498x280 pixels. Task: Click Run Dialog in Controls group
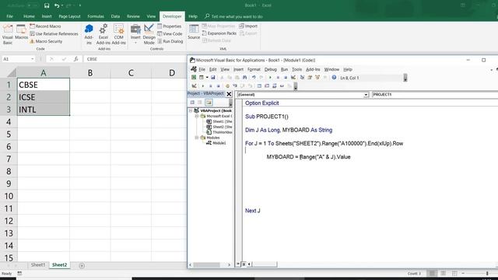tap(170, 41)
